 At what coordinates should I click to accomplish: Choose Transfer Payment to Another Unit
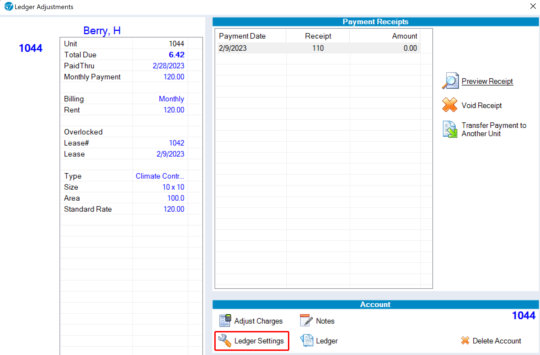pyautogui.click(x=494, y=129)
